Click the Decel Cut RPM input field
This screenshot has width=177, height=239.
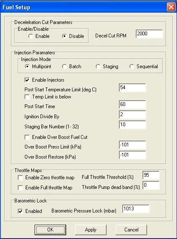point(149,34)
